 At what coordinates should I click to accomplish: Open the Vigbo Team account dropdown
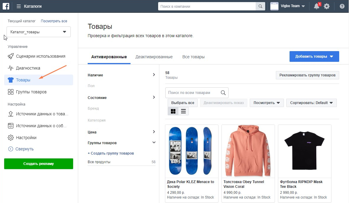[x=293, y=6]
